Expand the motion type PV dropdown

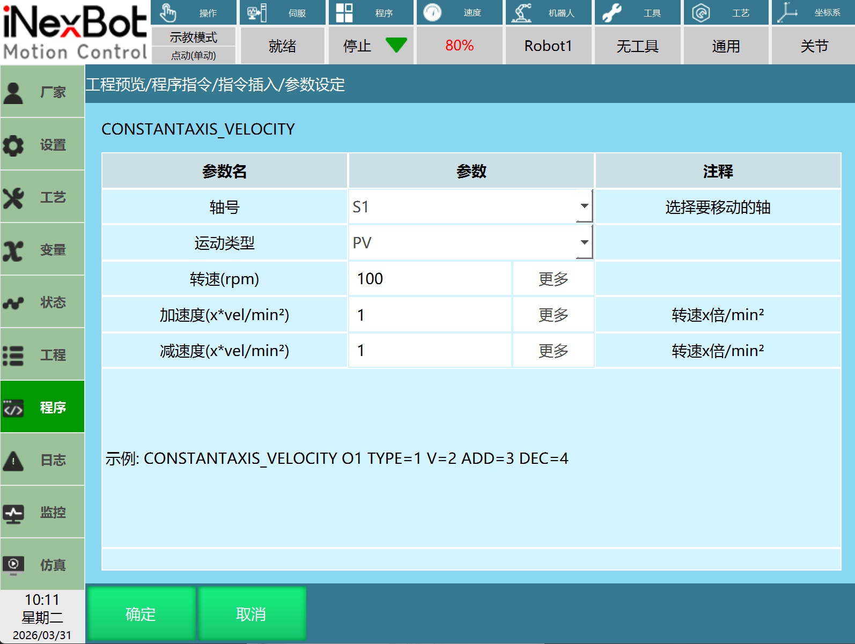(584, 242)
